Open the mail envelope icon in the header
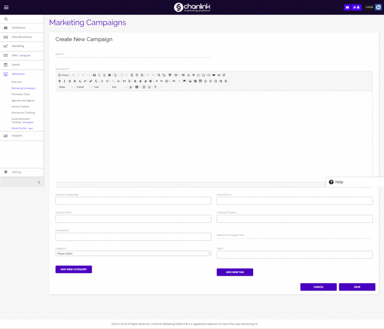384x329 pixels. (347, 7)
